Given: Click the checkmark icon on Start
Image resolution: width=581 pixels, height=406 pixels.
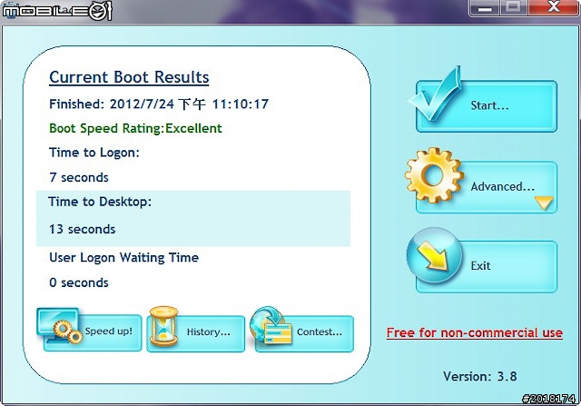Looking at the screenshot, I should [434, 94].
